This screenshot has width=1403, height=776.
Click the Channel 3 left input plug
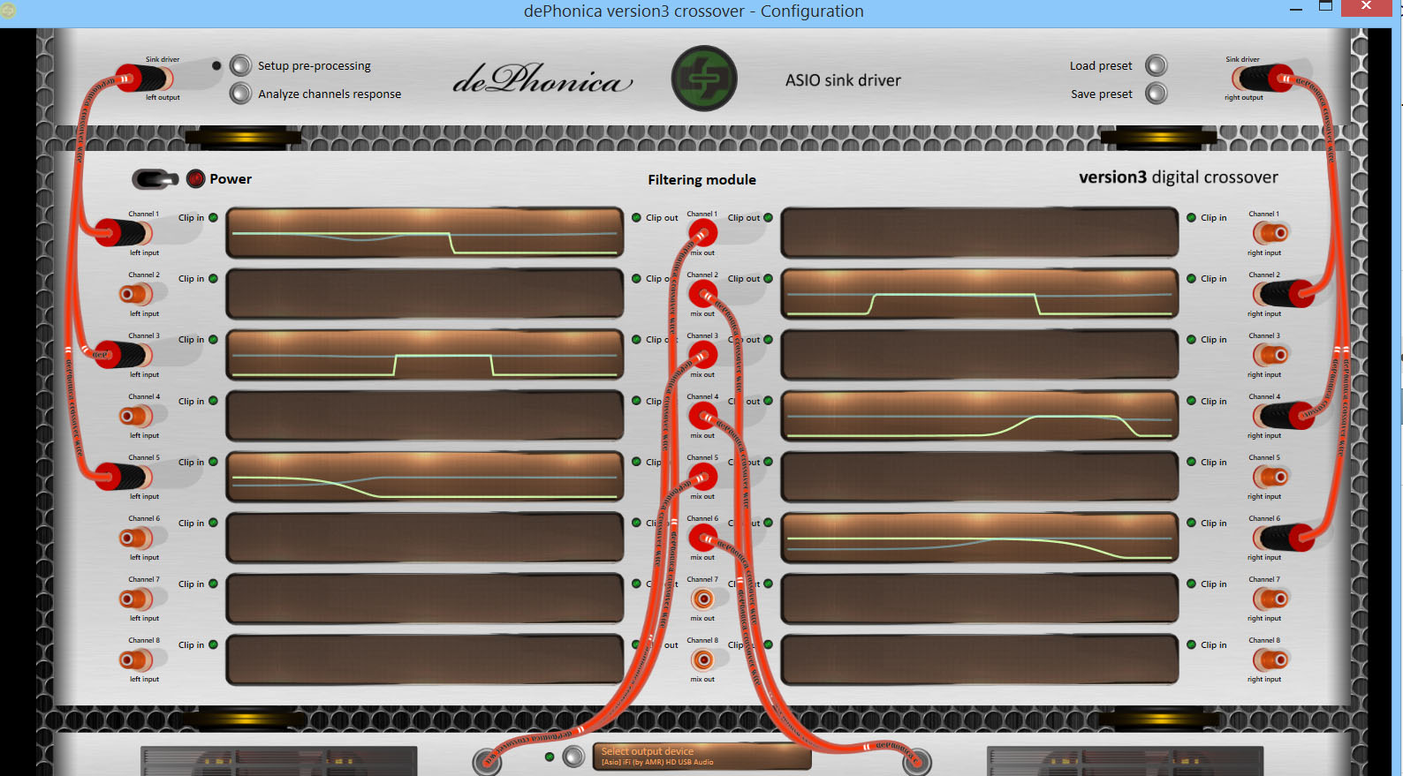[x=124, y=355]
